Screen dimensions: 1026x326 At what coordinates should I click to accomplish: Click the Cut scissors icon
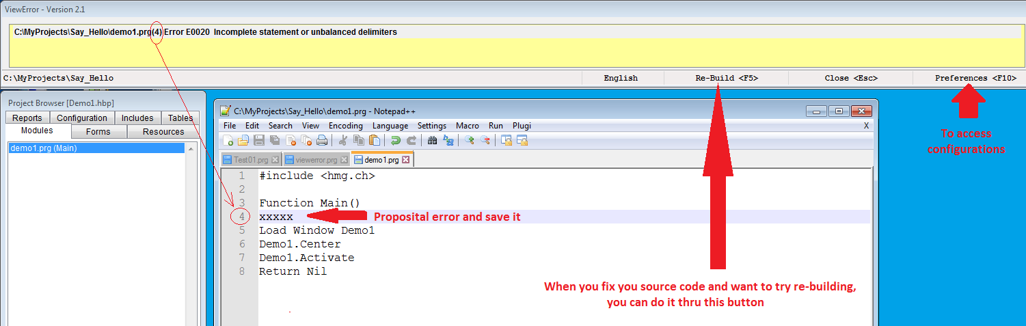[x=344, y=141]
